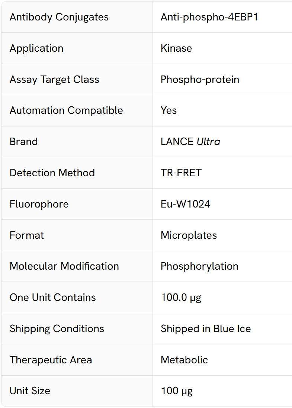Click the Shipped in Blue Ice value
Image resolution: width=292 pixels, height=408 pixels.
(x=206, y=329)
